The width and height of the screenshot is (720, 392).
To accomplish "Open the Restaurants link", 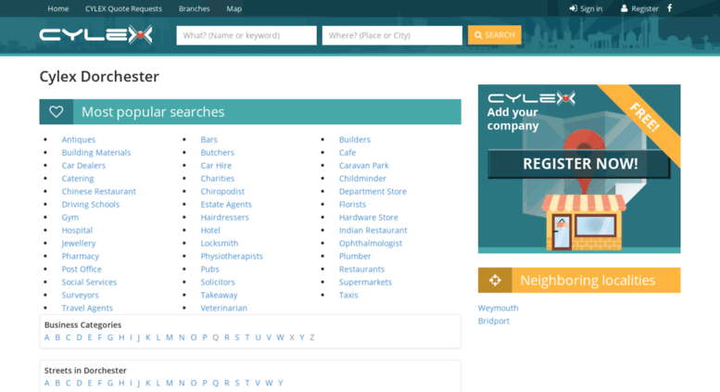I will click(x=361, y=269).
